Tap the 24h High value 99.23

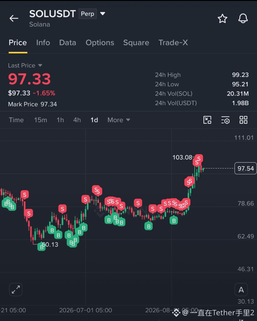tap(240, 75)
